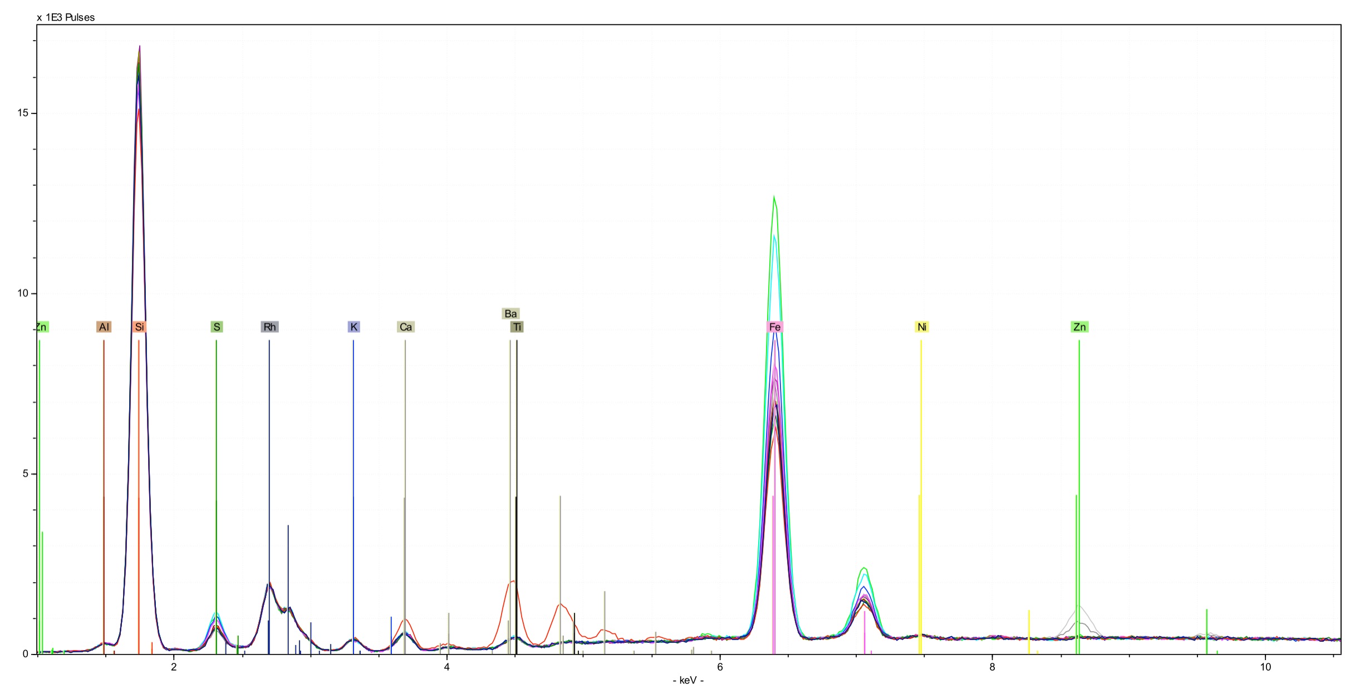Click the x-axis tick label 6
The height and width of the screenshot is (689, 1355).
(719, 667)
